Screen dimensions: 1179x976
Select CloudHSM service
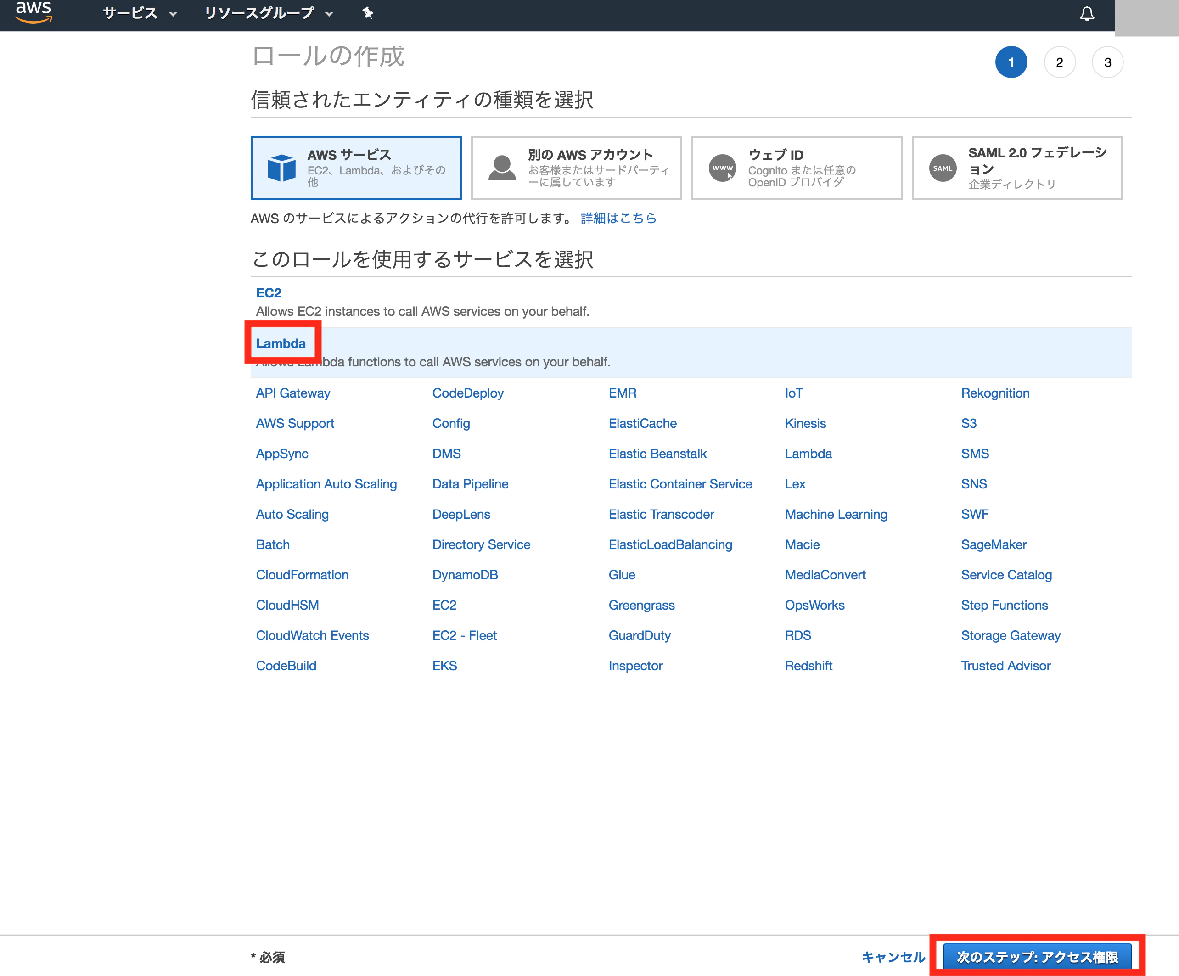(287, 605)
